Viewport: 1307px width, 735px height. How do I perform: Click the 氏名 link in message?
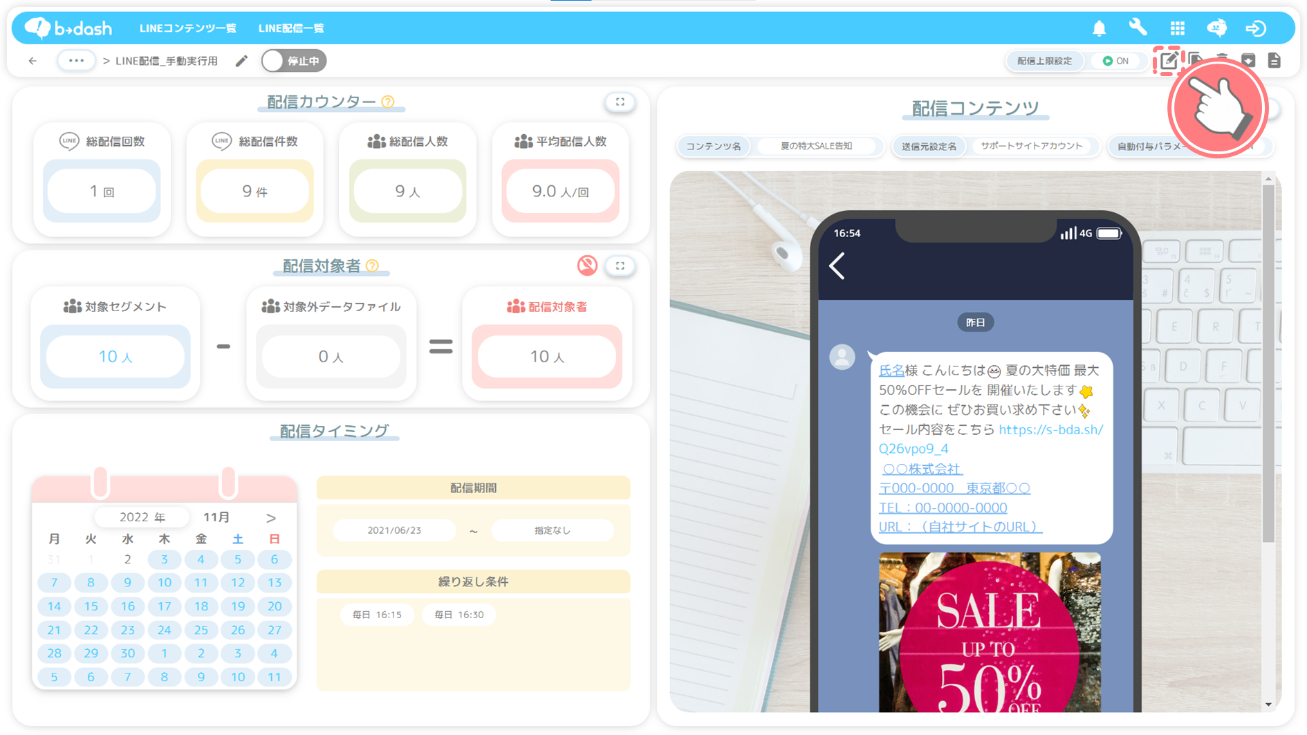[891, 371]
